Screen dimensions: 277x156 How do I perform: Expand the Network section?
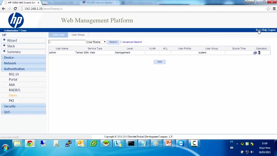pos(23,63)
